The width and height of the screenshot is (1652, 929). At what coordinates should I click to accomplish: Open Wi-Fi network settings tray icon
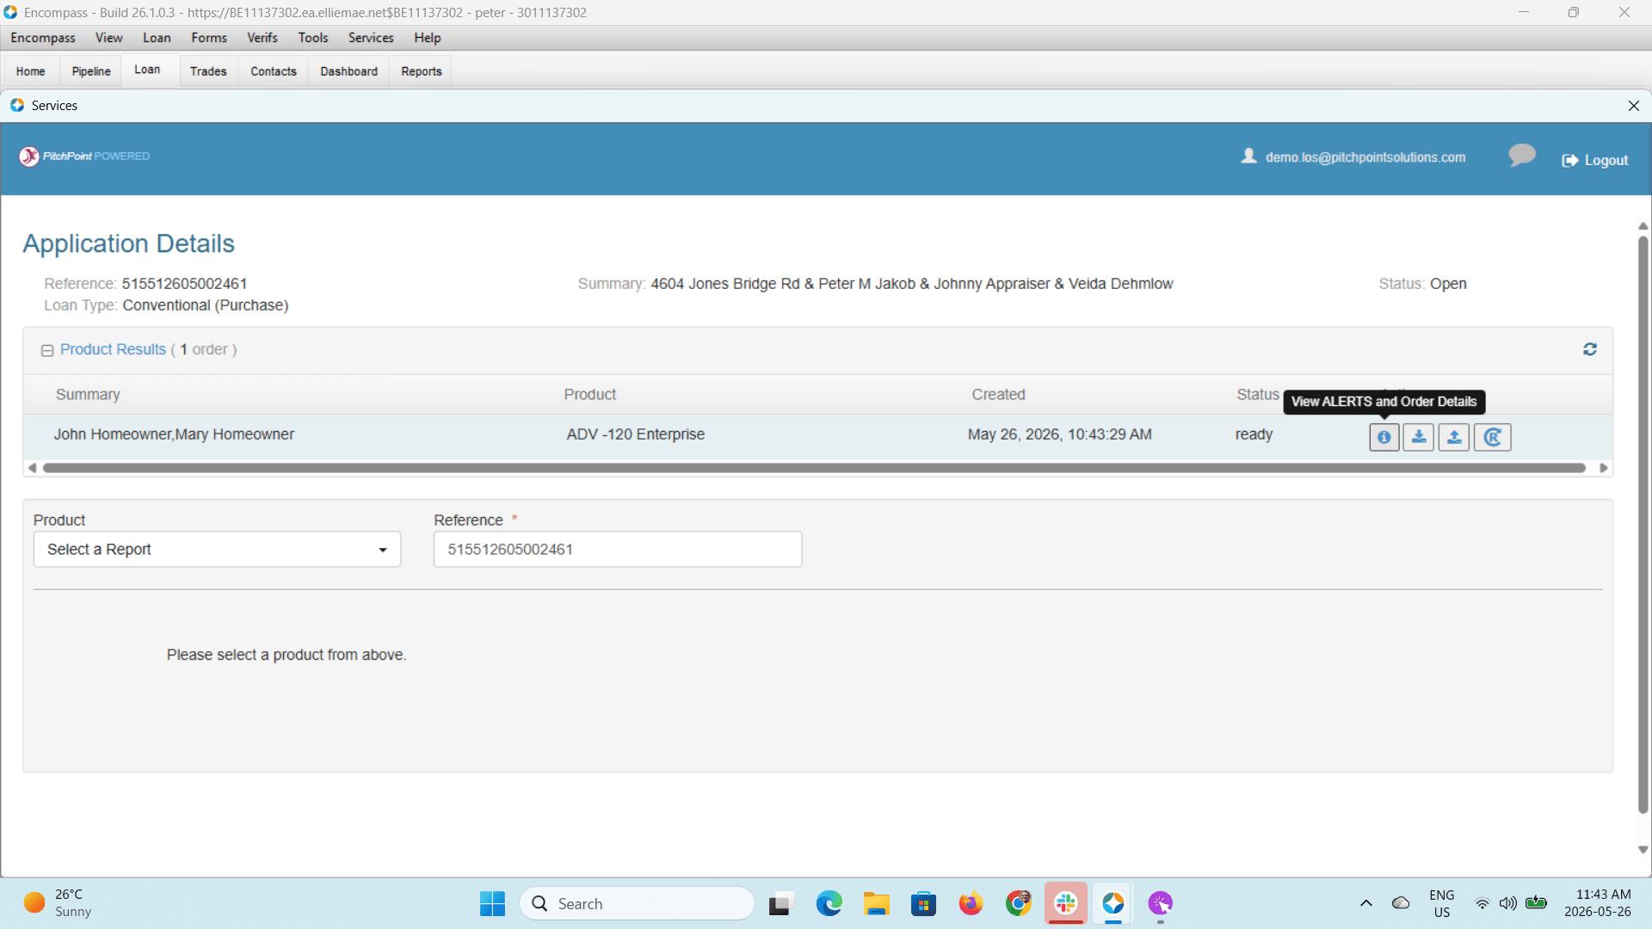click(1482, 903)
